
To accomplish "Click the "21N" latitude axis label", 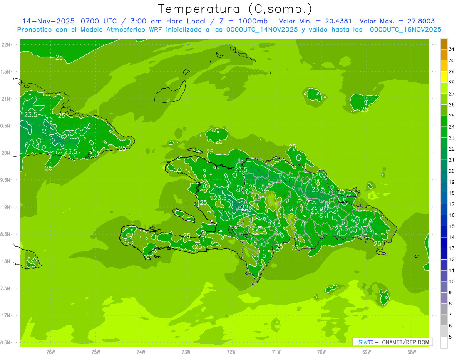I will pyautogui.click(x=6, y=99).
